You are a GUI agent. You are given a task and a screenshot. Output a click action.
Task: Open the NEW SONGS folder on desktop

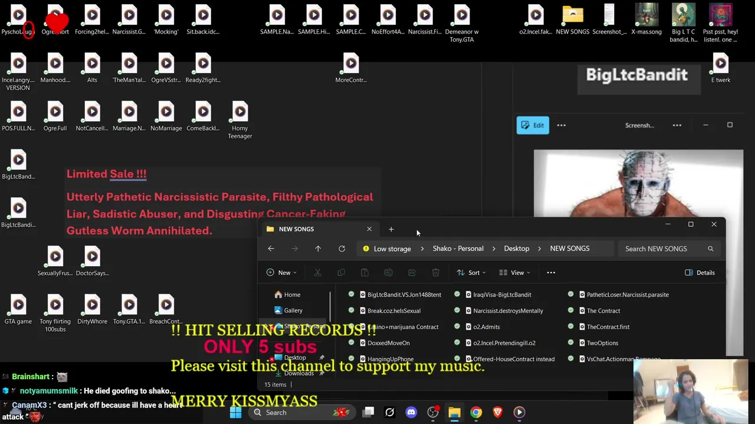[x=572, y=20]
